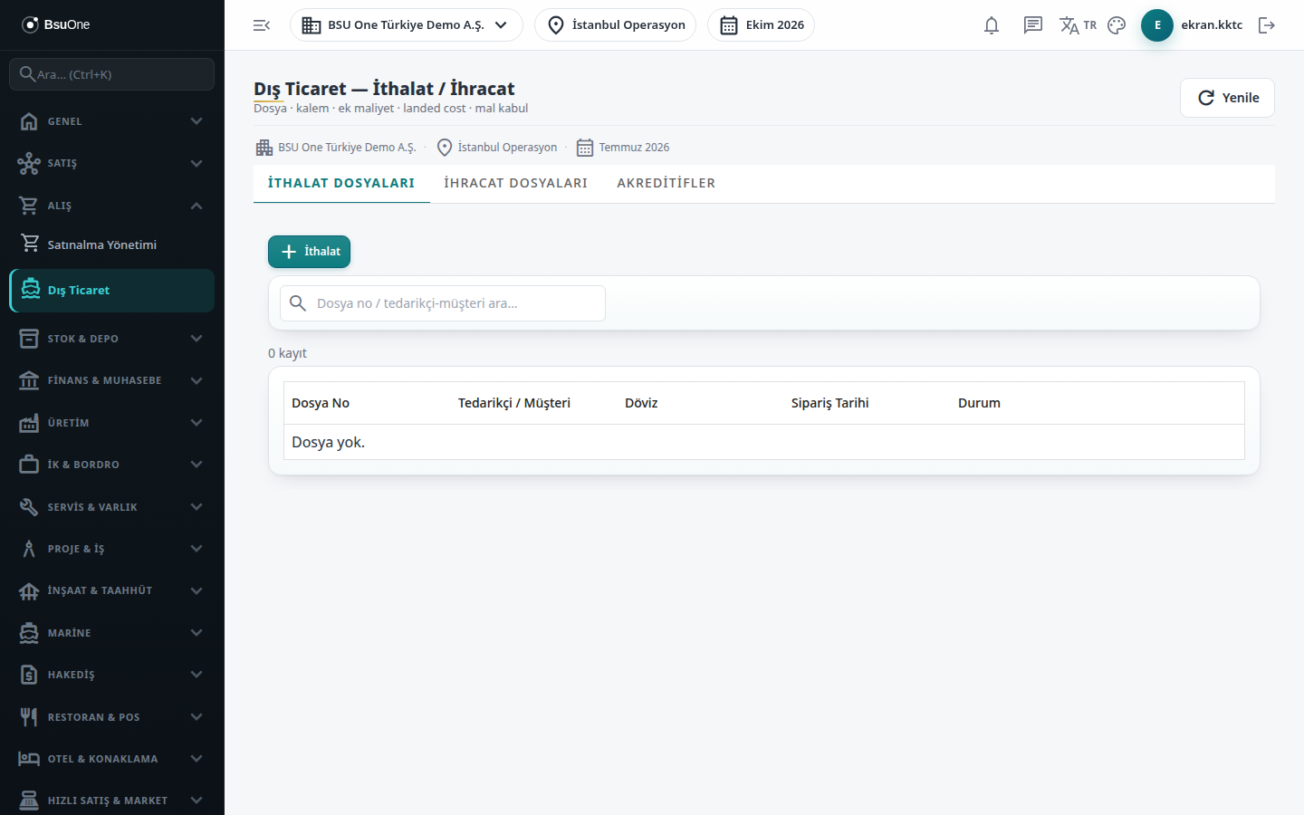Open the messages chat icon
The image size is (1304, 815).
click(1032, 25)
